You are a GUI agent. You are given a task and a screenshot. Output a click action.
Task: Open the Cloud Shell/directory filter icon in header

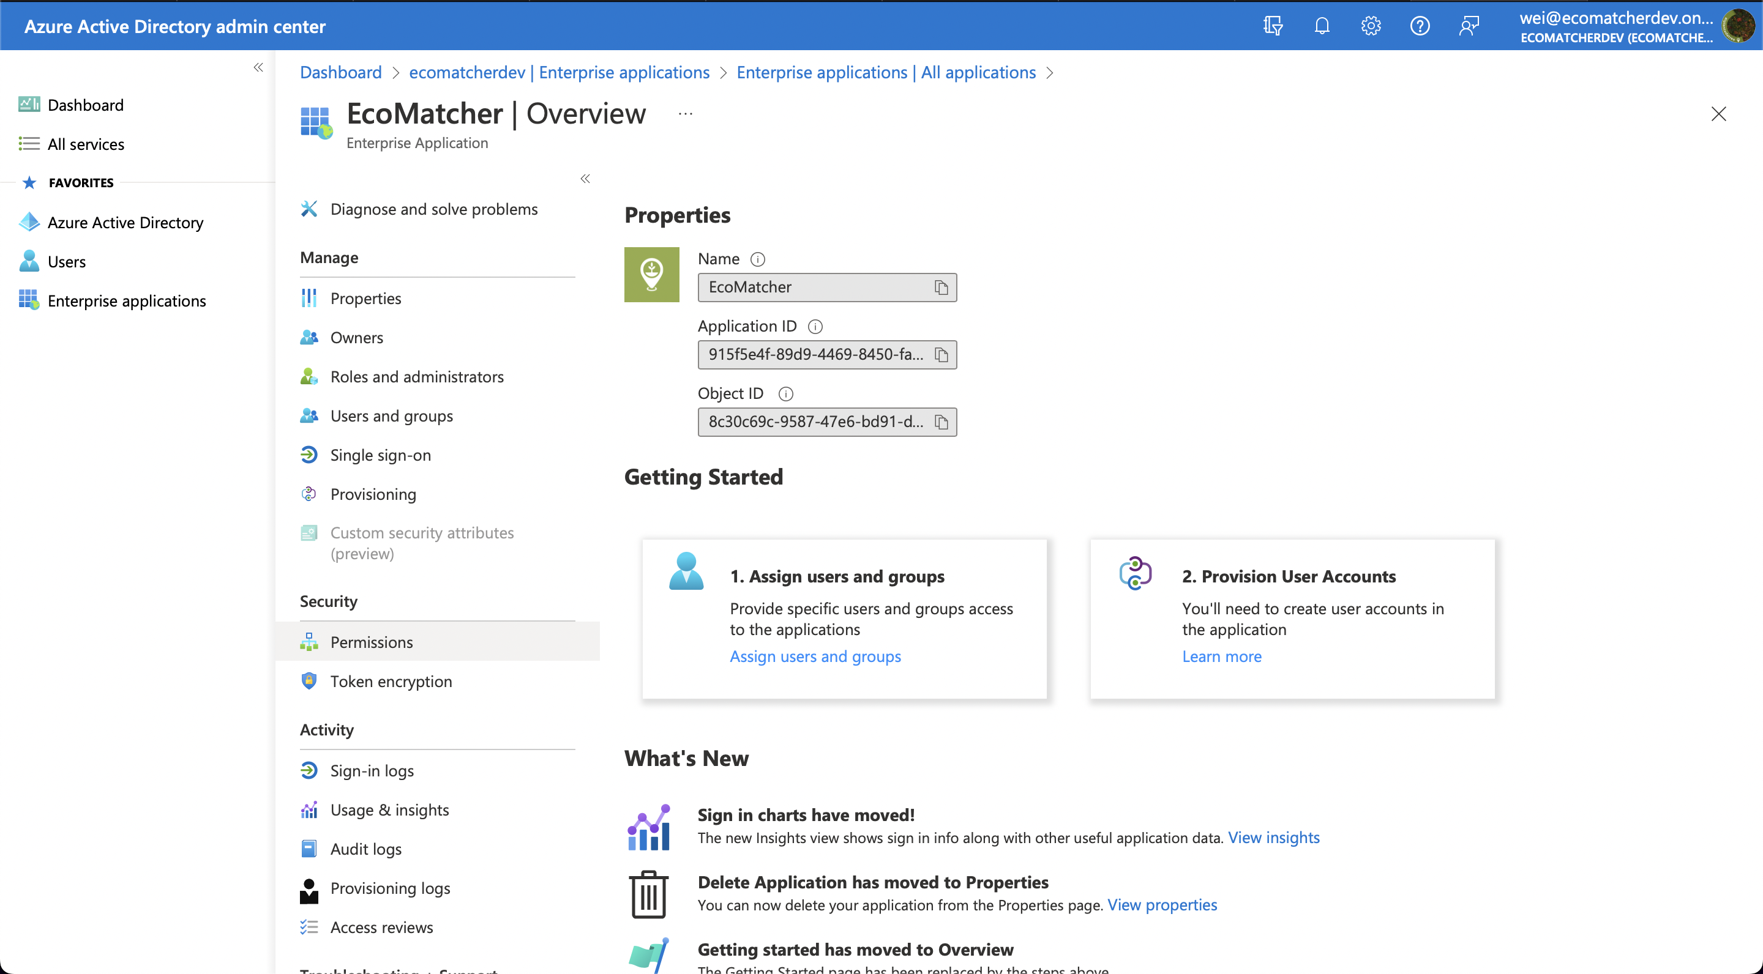point(1273,26)
